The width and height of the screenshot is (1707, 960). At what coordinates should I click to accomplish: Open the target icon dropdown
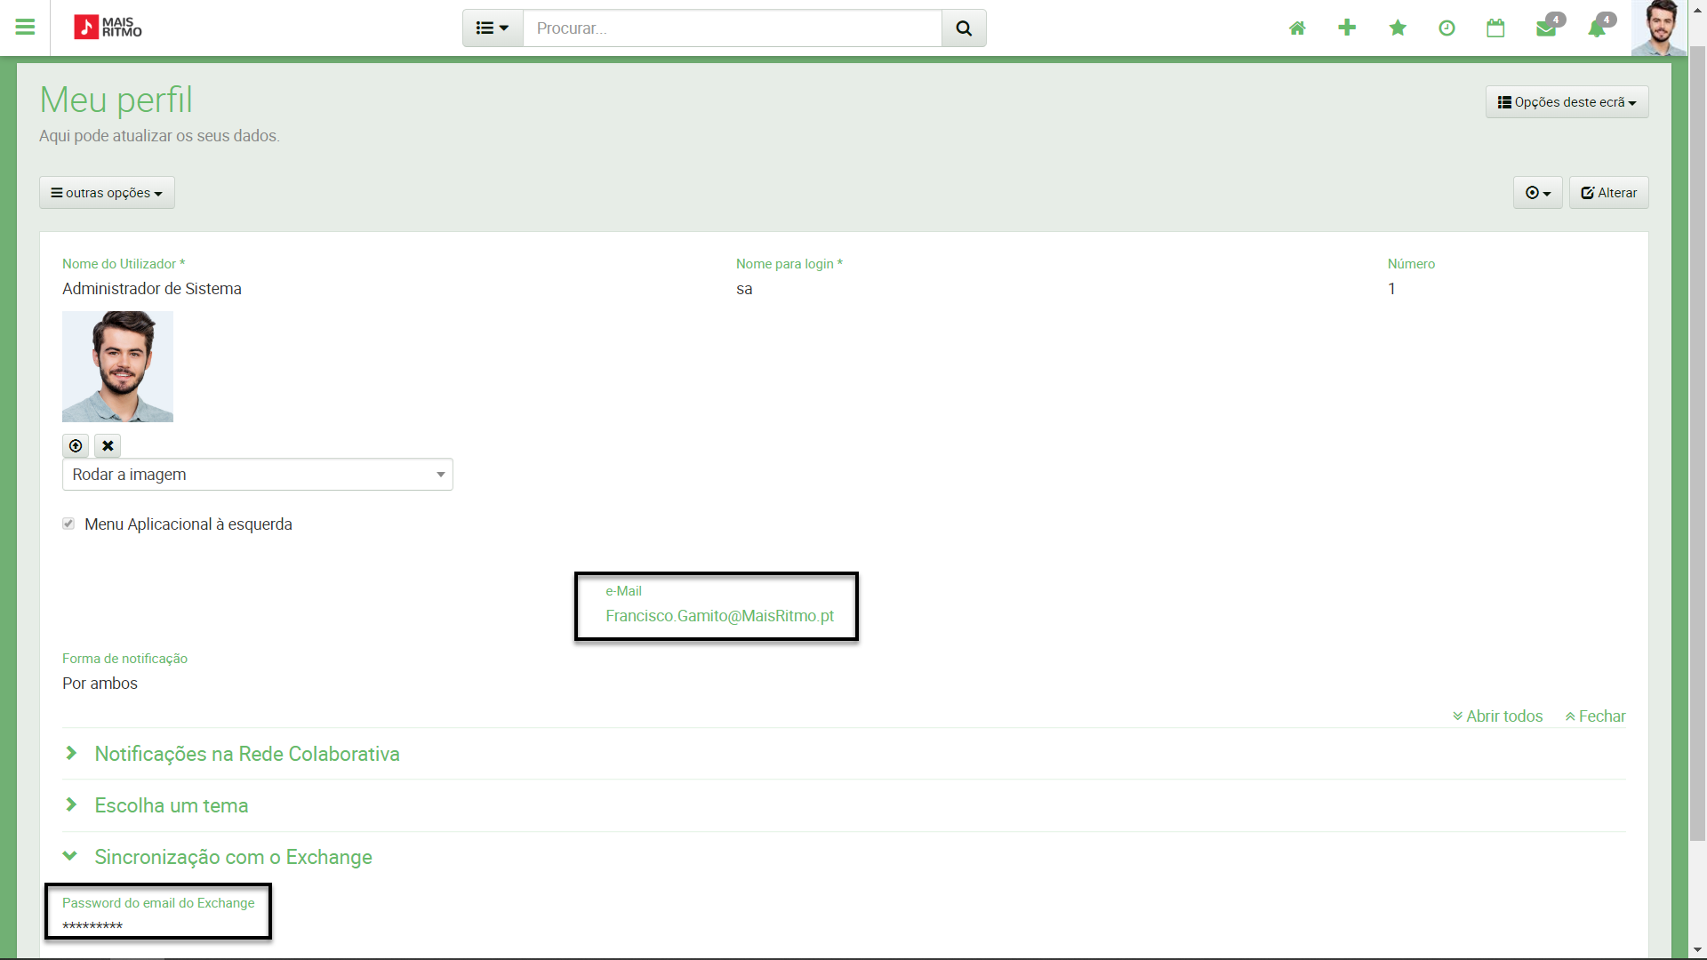point(1537,193)
